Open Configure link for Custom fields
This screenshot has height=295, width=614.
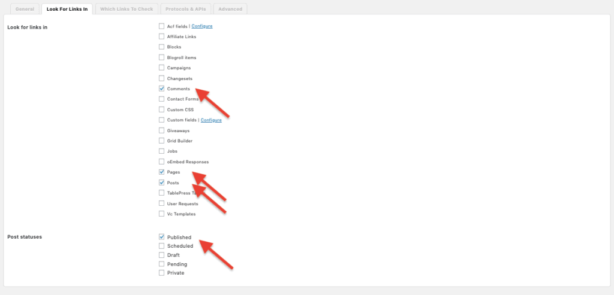(211, 120)
